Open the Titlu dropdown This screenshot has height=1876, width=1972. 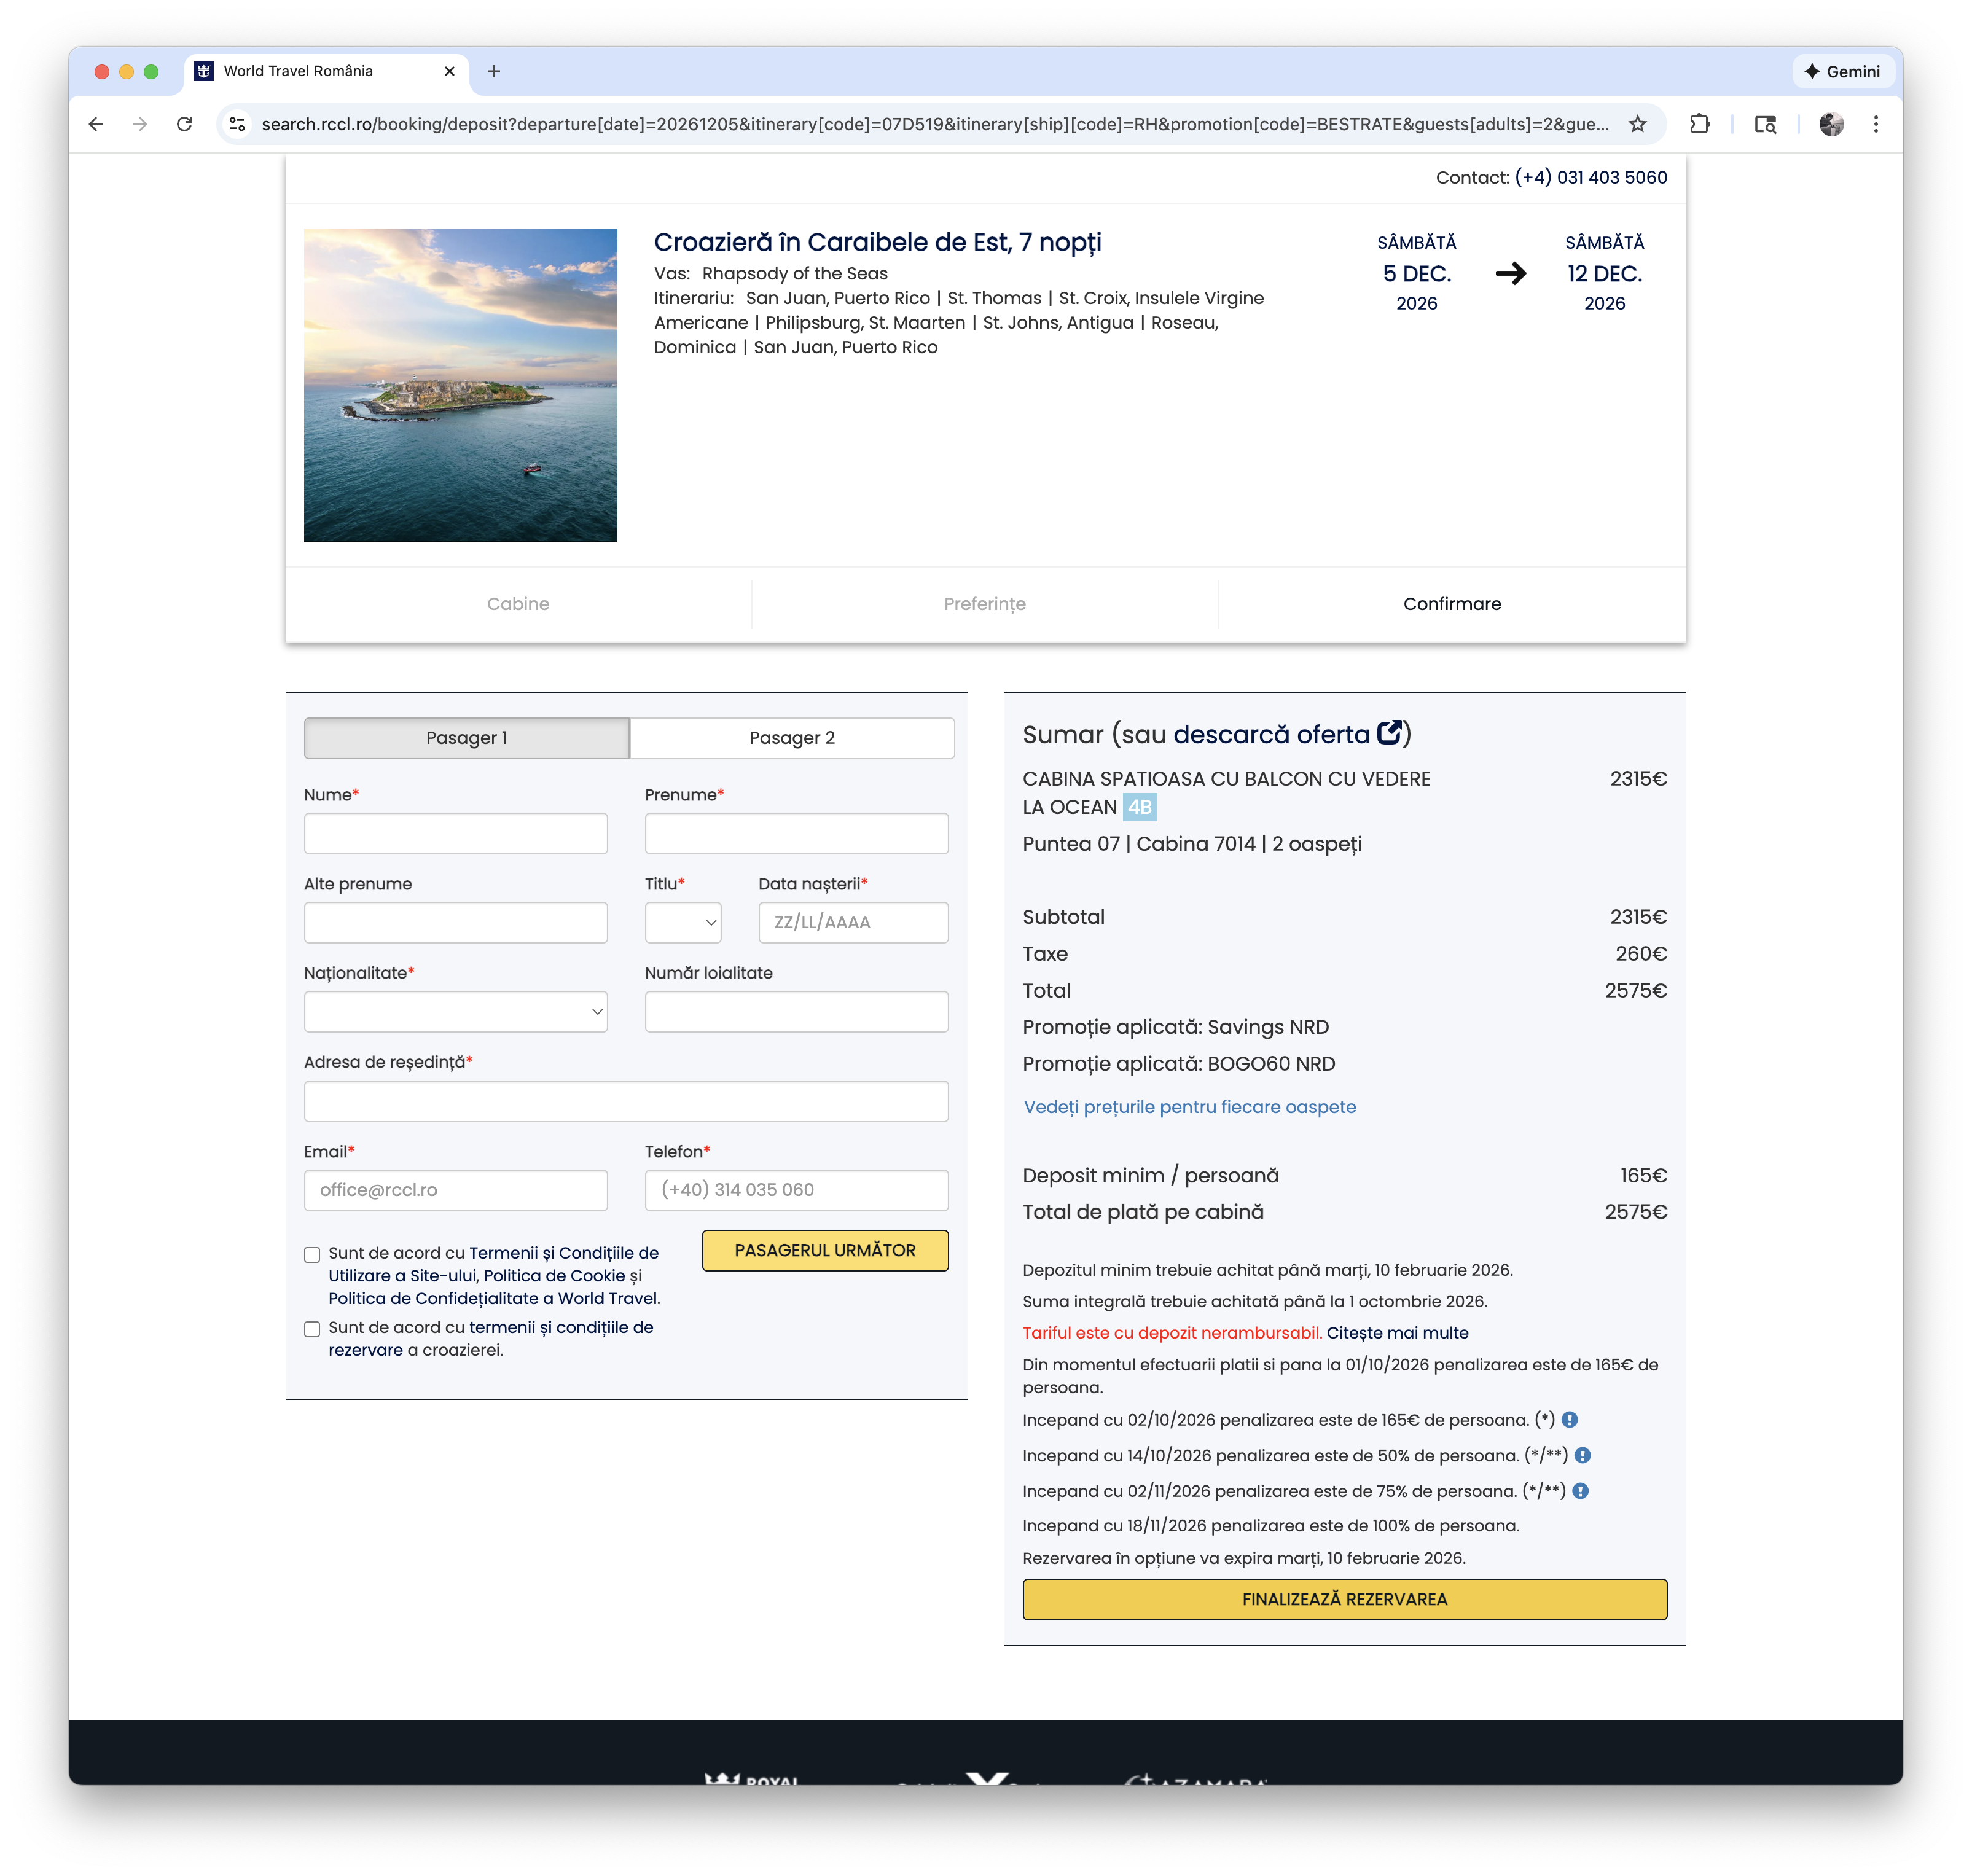683,922
